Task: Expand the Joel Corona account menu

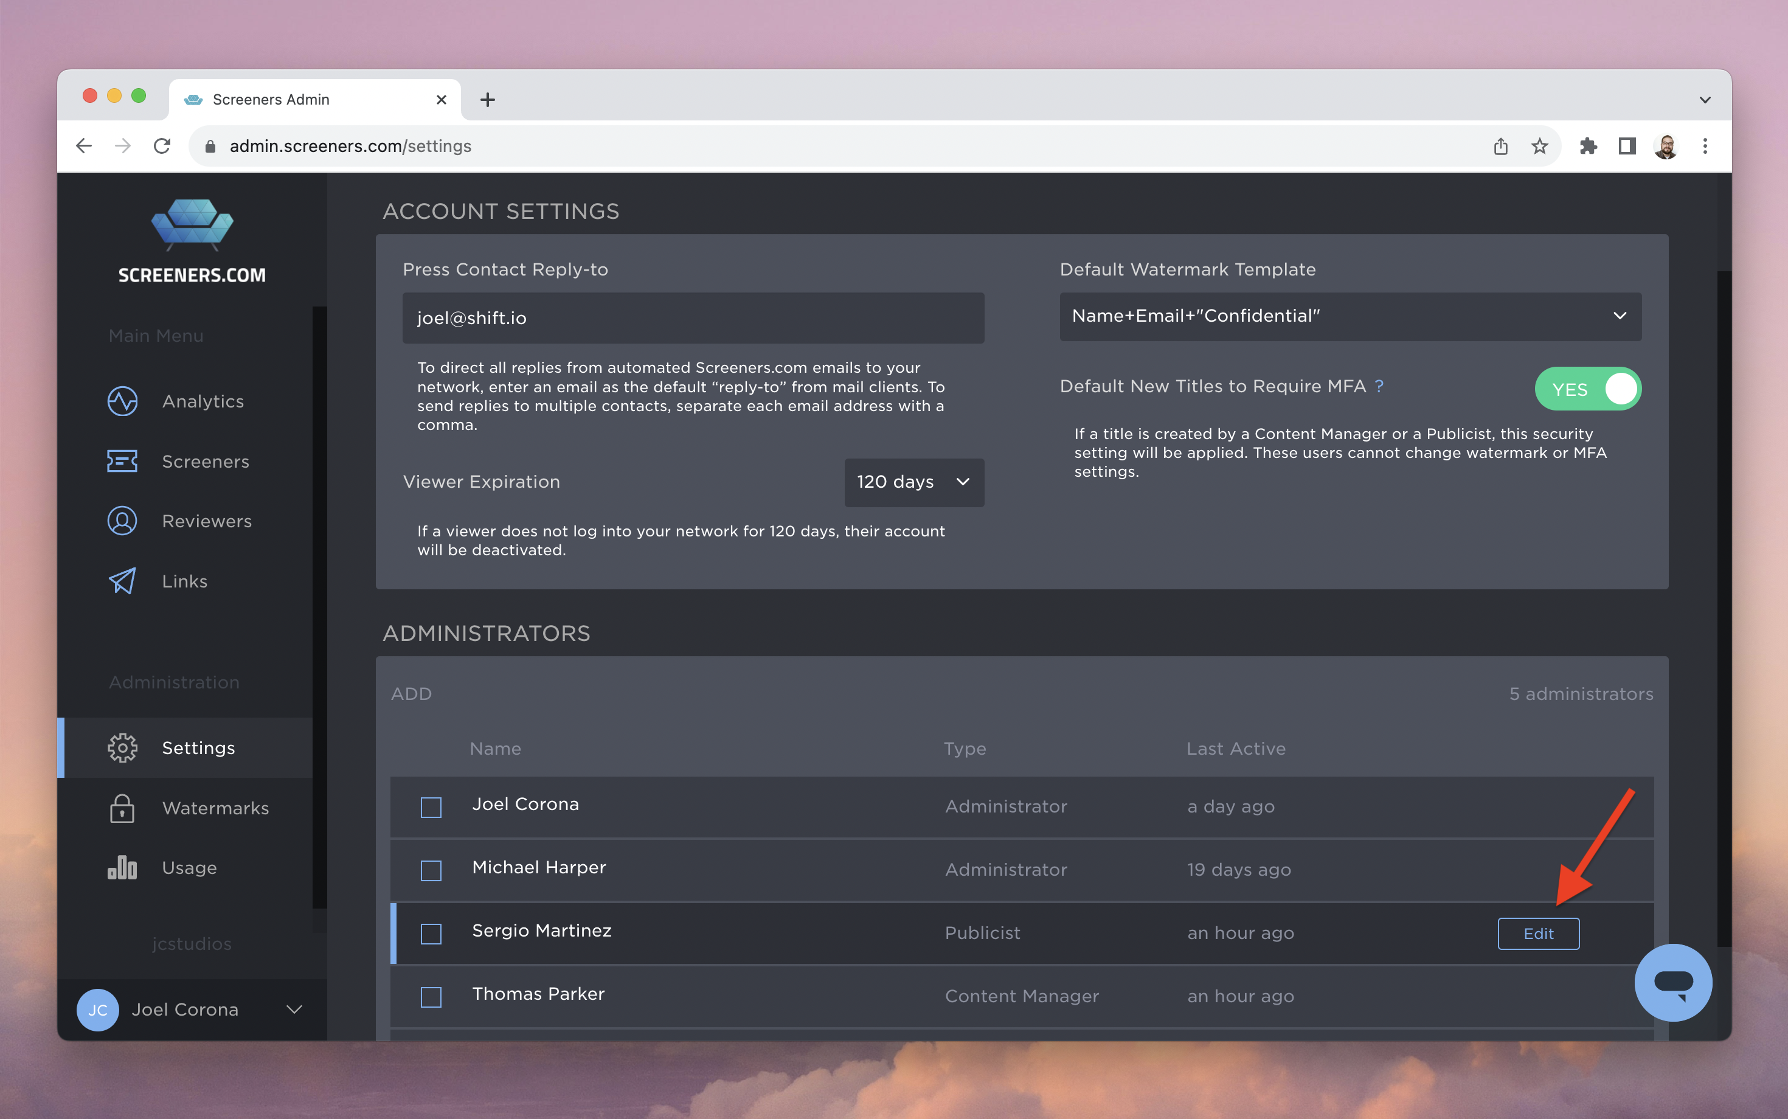Action: point(294,1010)
